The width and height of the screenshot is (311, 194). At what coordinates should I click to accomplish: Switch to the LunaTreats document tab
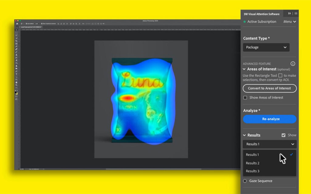coord(31,27)
